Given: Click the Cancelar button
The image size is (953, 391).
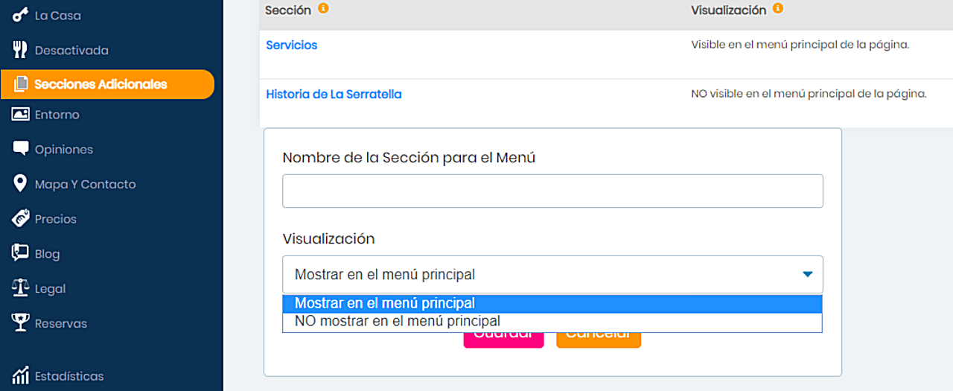Looking at the screenshot, I should click(599, 339).
